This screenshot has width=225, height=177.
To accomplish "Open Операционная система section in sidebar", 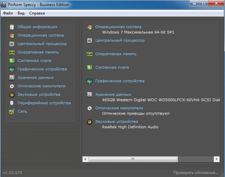I will point(40,35).
